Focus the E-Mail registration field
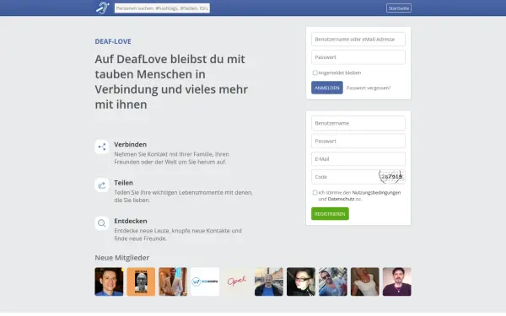The image size is (506, 316). [x=358, y=159]
